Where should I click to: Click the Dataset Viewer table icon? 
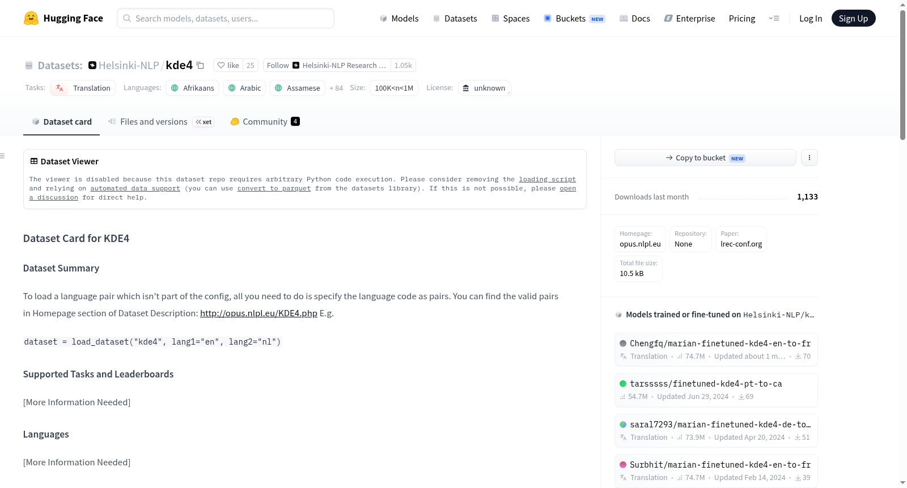(x=34, y=162)
